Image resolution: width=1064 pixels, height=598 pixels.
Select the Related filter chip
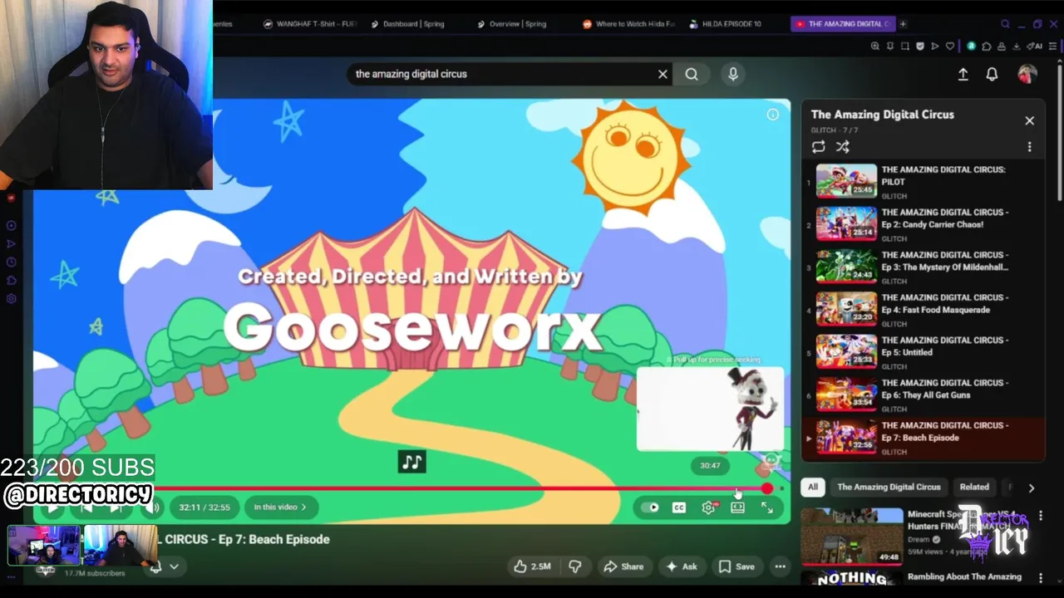click(974, 487)
